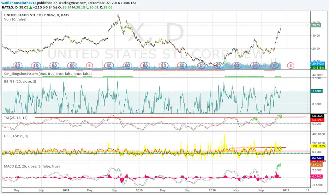Click the lone E earnings marker at May 2014

pyautogui.click(x=89, y=66)
